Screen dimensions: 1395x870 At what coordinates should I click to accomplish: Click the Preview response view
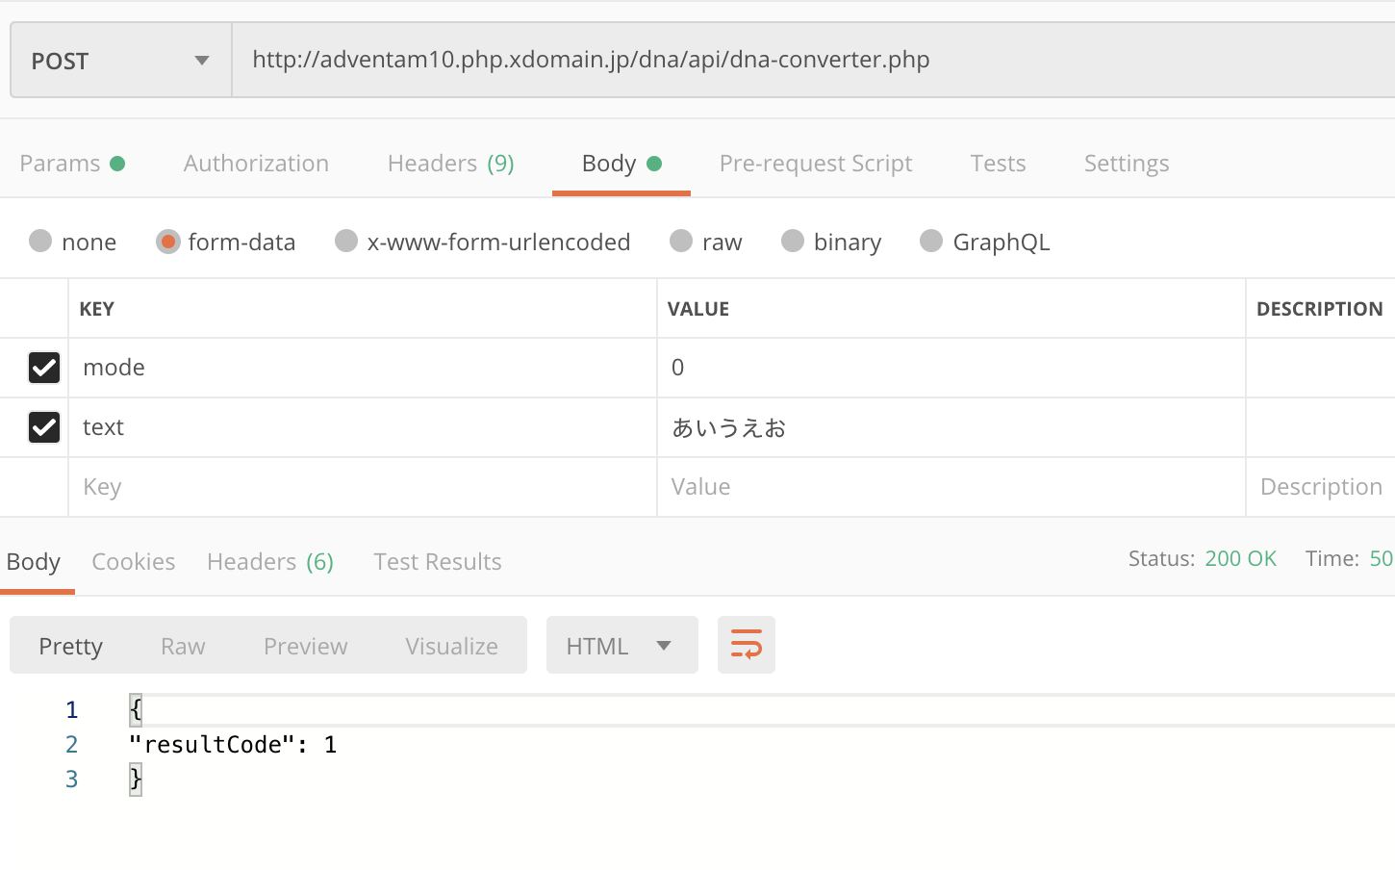coord(305,645)
